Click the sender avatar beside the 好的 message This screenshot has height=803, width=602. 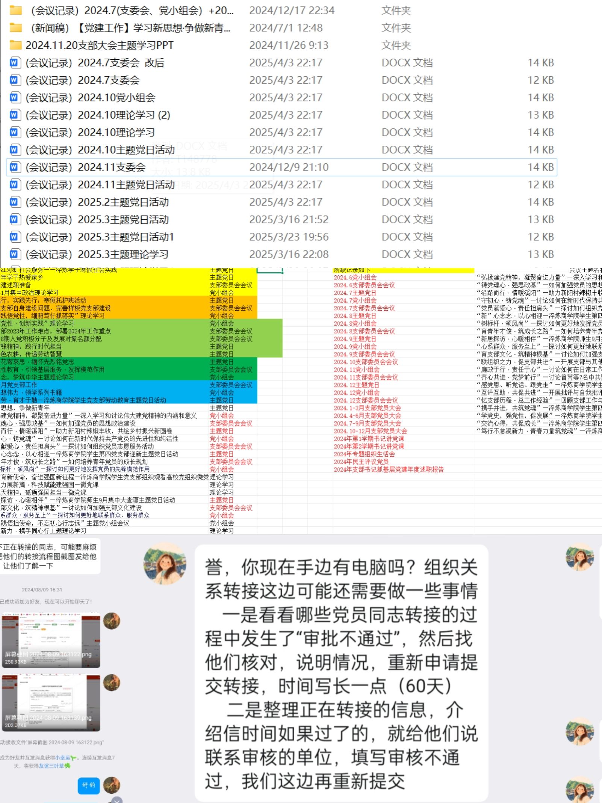click(x=112, y=785)
